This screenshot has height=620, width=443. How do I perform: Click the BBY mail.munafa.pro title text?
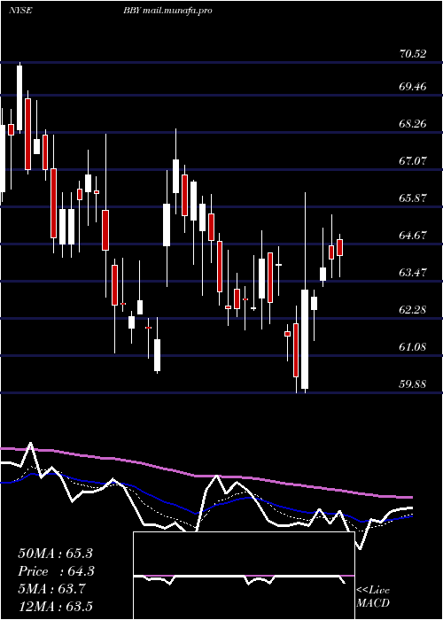pos(167,11)
